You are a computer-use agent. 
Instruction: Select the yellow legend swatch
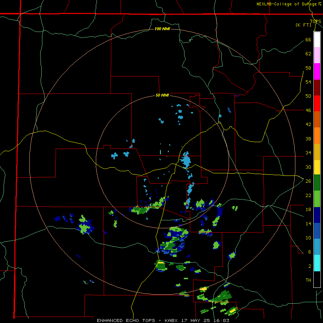click(317, 167)
